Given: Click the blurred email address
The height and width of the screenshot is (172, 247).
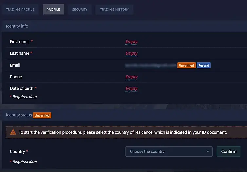Looking at the screenshot, I should point(151,65).
